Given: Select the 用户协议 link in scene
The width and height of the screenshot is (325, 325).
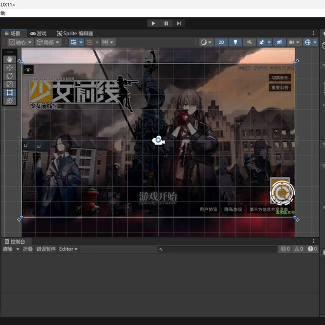Looking at the screenshot, I should coord(209,209).
